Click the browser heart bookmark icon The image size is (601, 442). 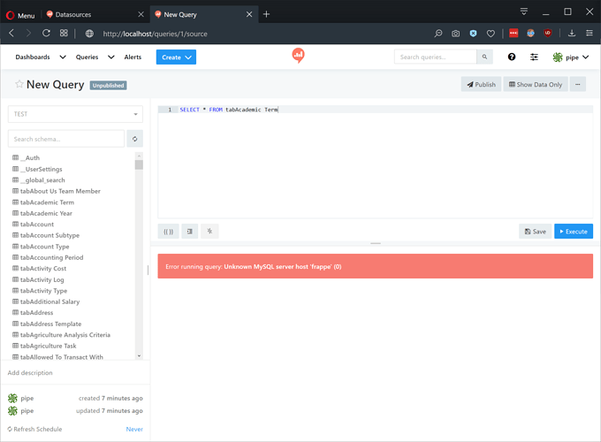pyautogui.click(x=491, y=34)
